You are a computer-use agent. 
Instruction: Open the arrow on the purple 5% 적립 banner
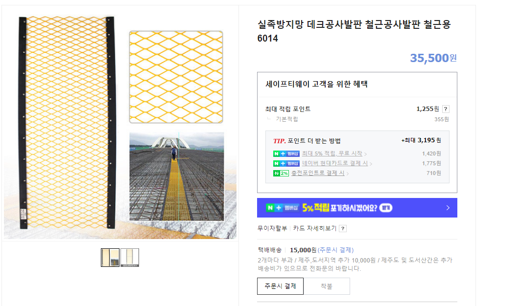click(x=448, y=208)
